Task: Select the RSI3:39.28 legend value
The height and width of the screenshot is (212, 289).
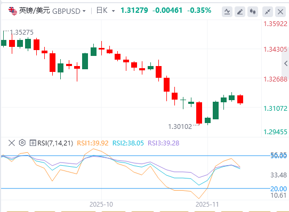Action: pos(164,143)
